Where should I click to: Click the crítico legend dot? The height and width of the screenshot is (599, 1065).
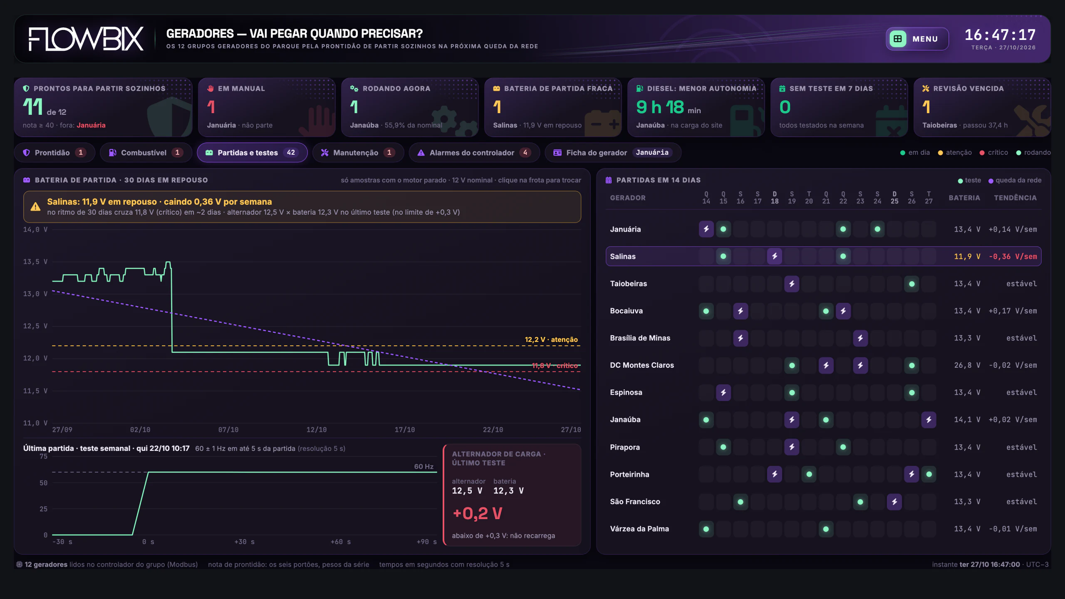coord(982,153)
